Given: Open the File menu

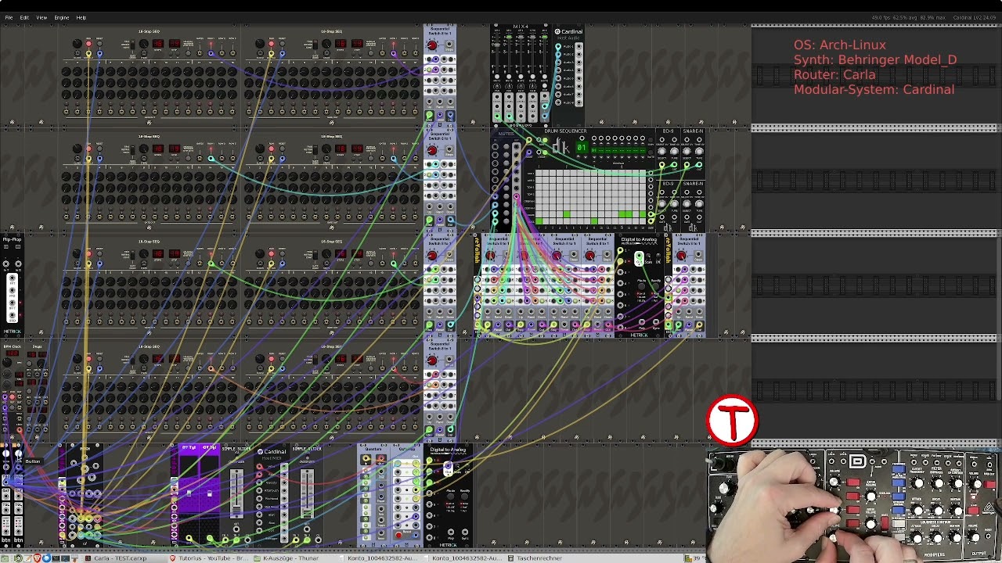Looking at the screenshot, I should pyautogui.click(x=8, y=17).
